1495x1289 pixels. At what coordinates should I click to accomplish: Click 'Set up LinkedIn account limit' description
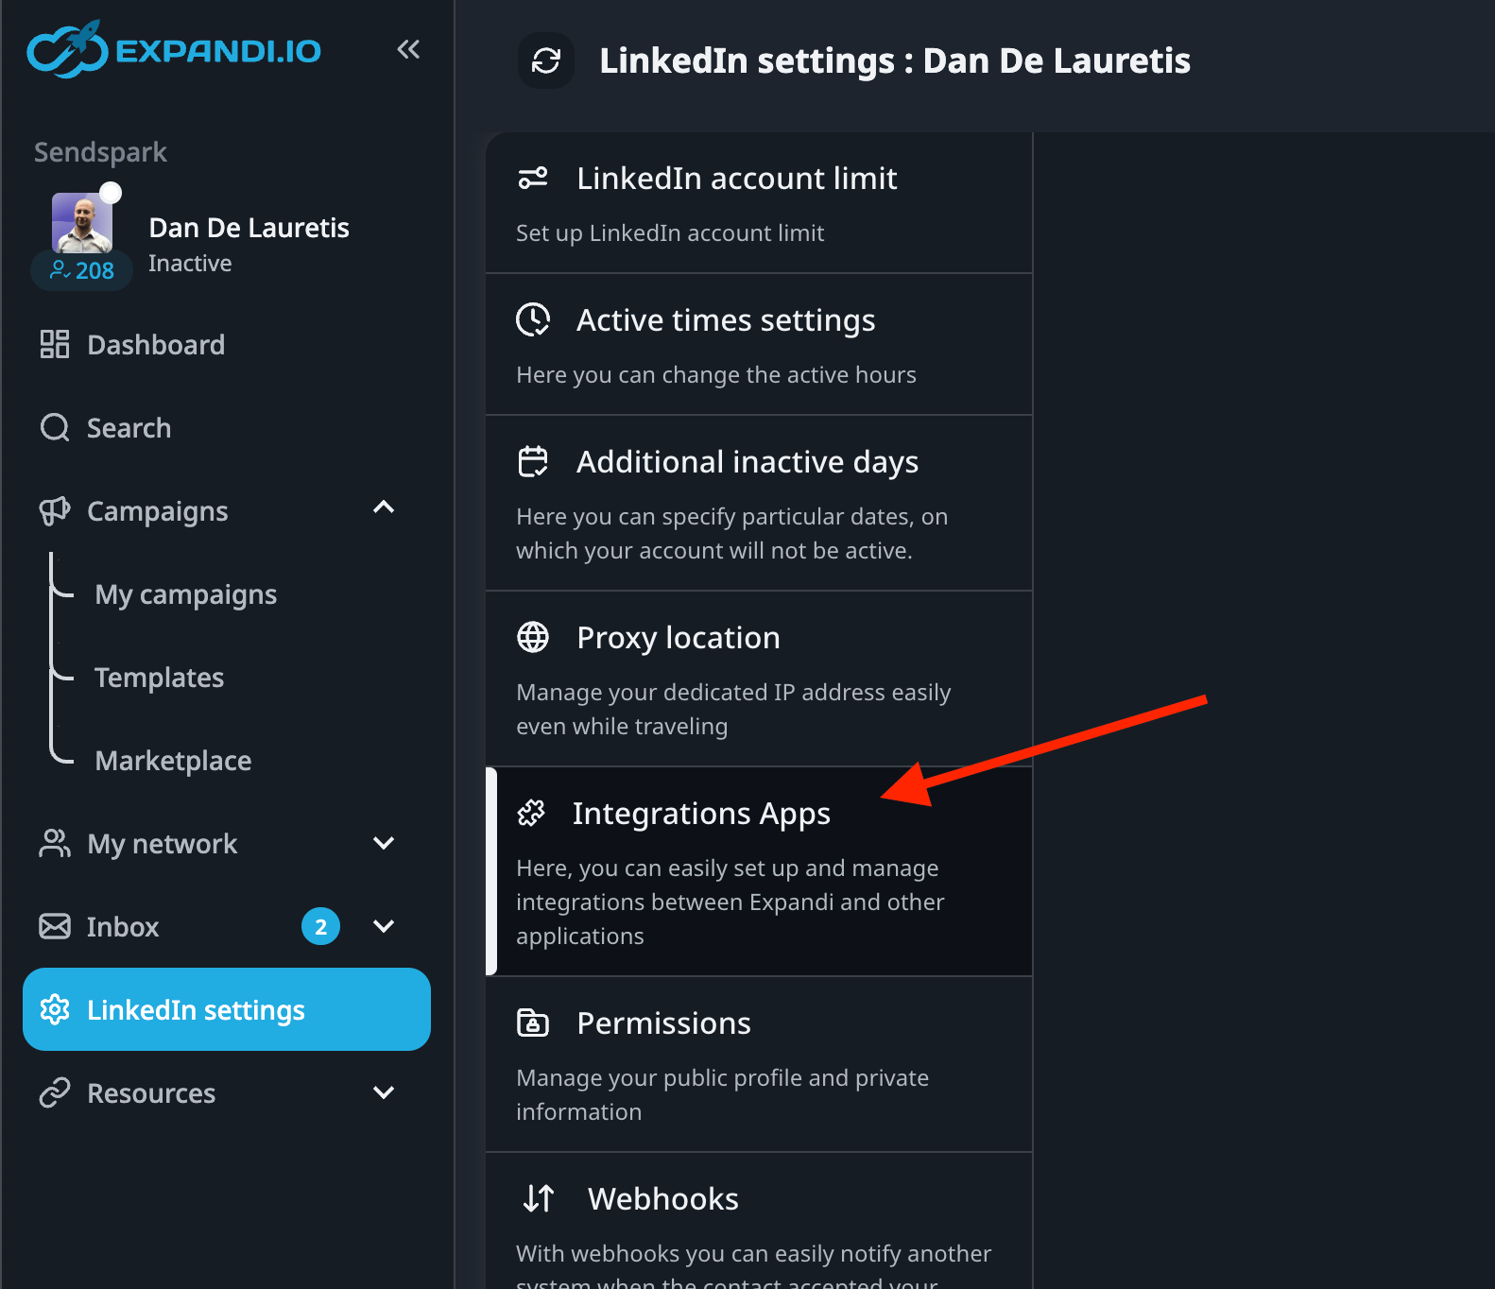click(670, 233)
